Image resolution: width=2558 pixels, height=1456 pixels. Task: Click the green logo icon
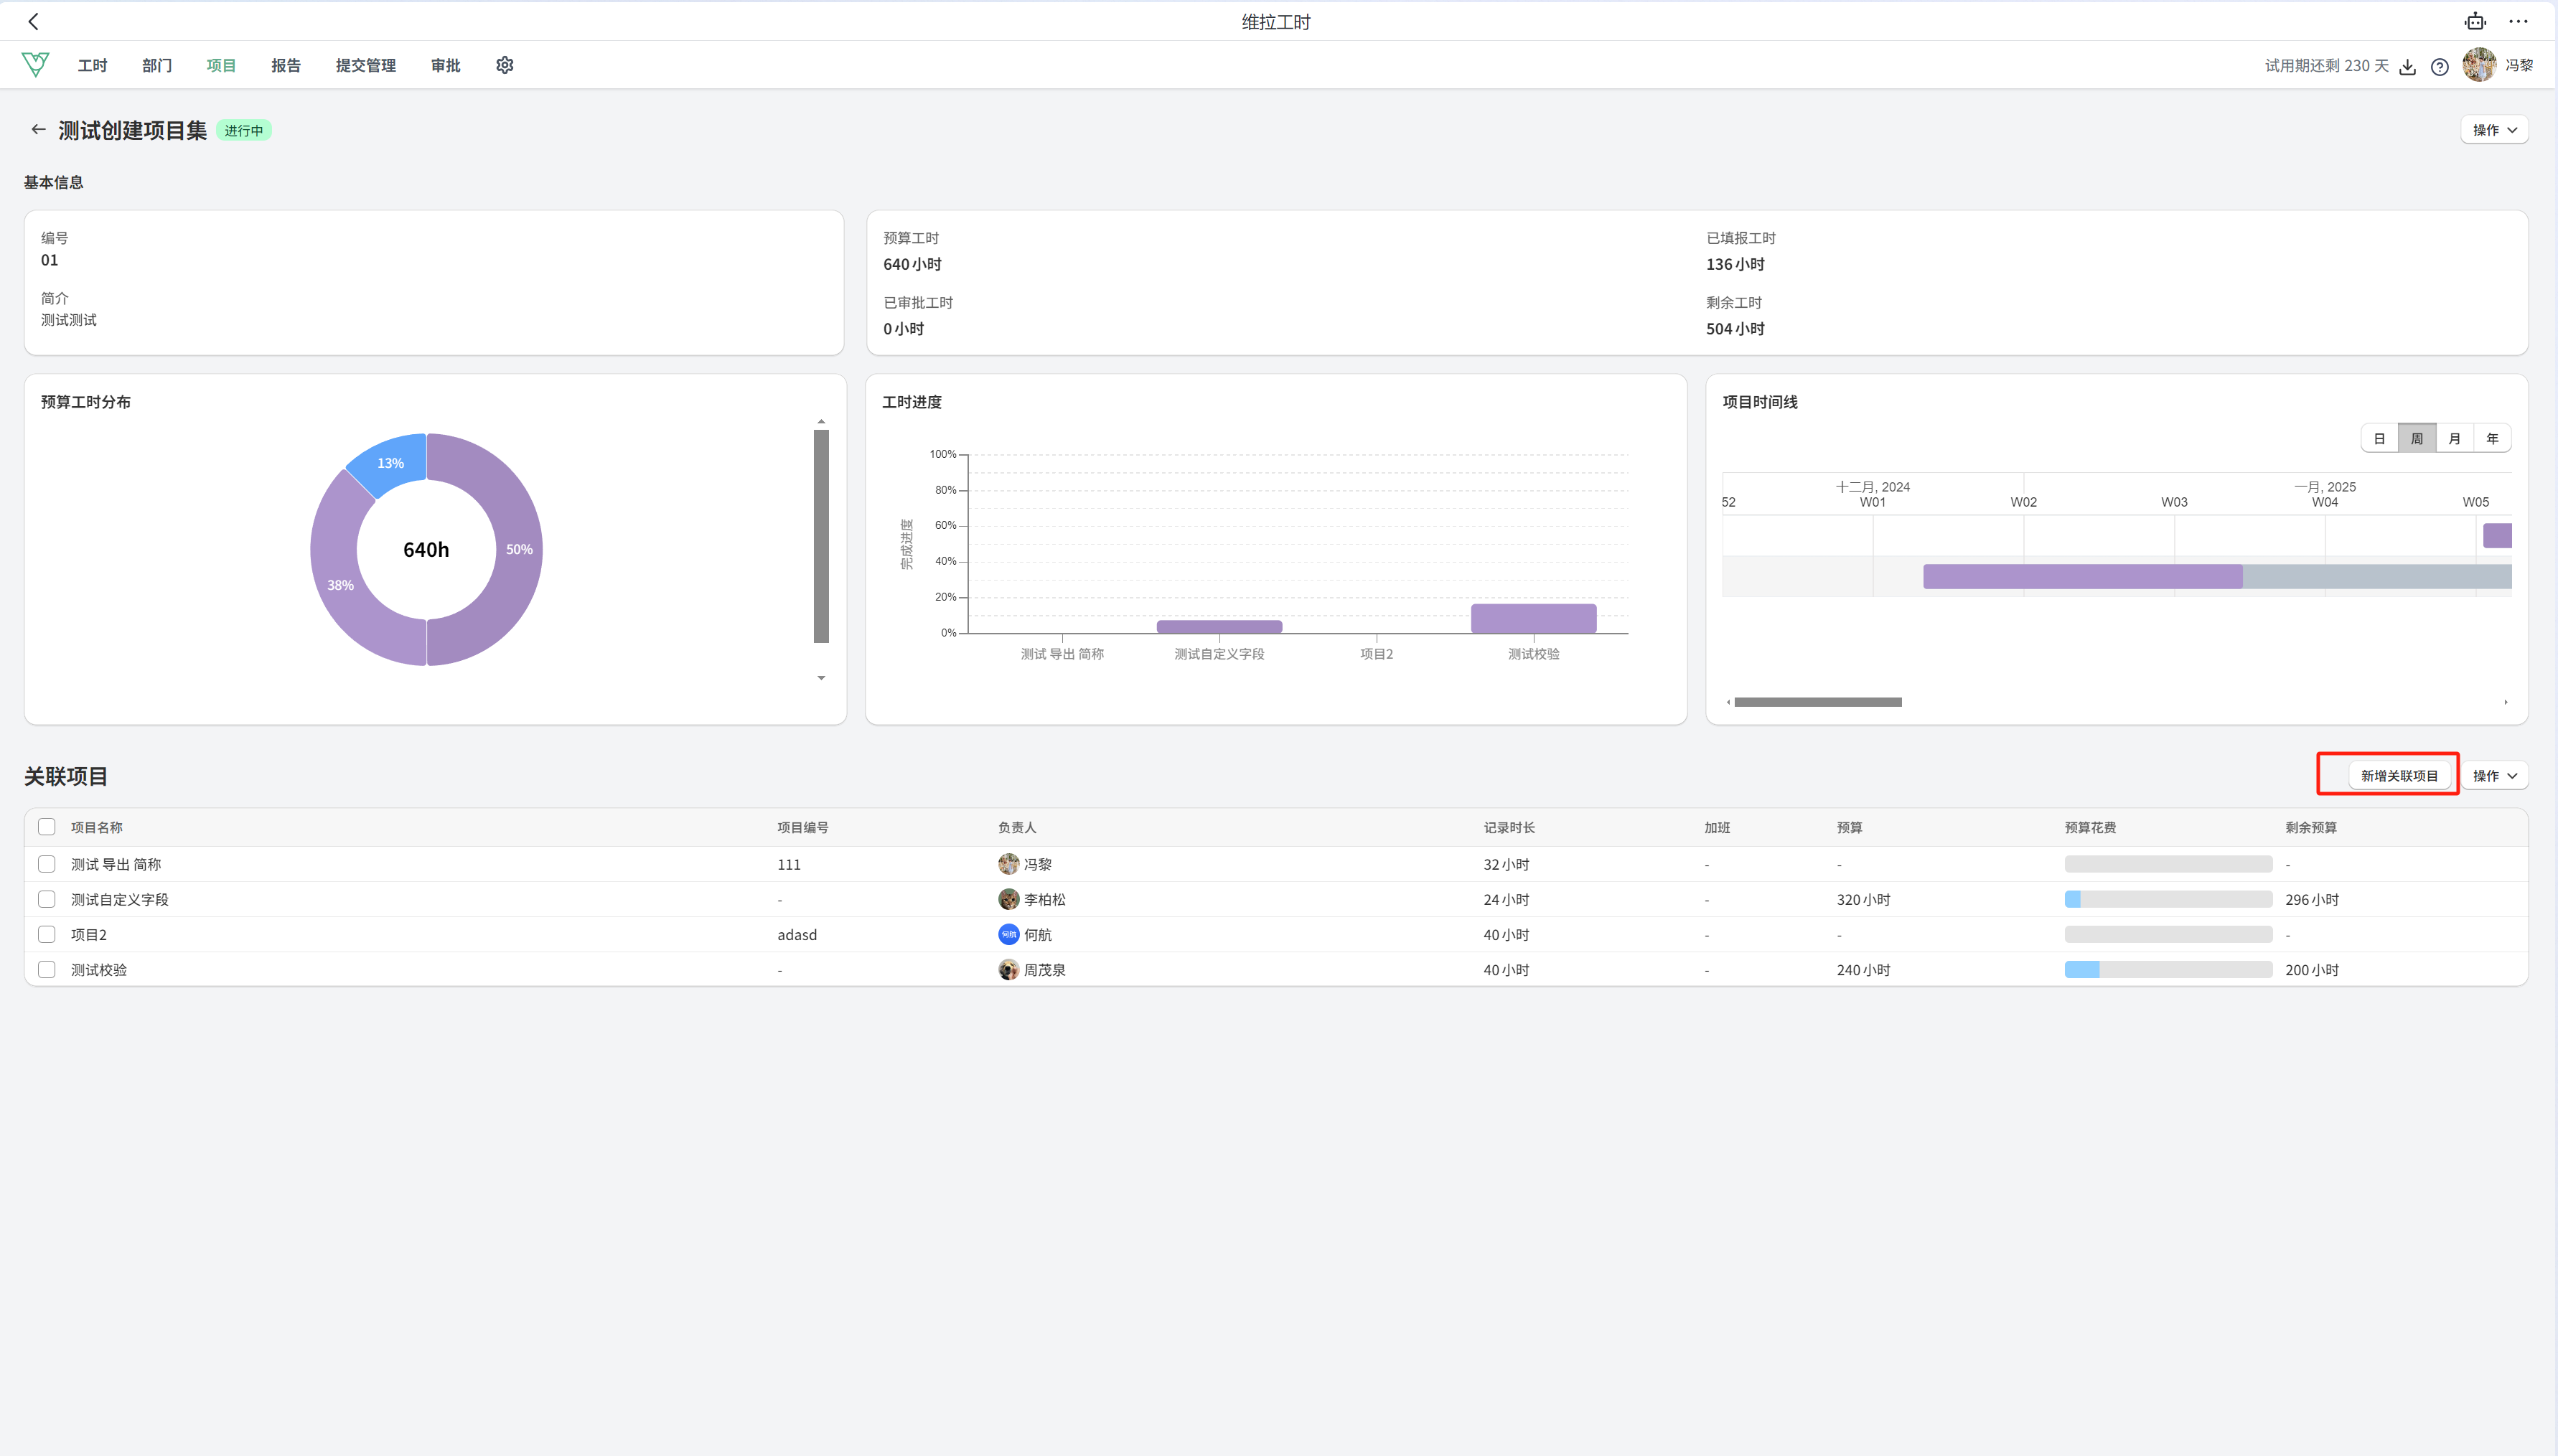point(35,65)
